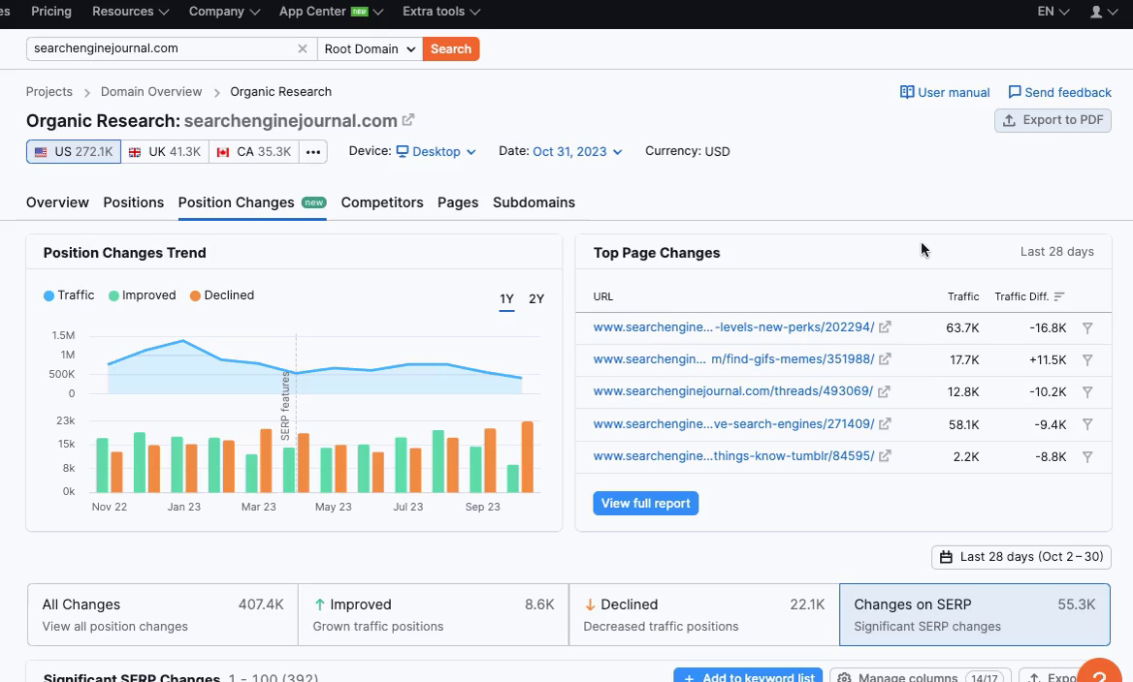Switch to the Pages tab
Screen dimensions: 1133x682
tap(458, 202)
